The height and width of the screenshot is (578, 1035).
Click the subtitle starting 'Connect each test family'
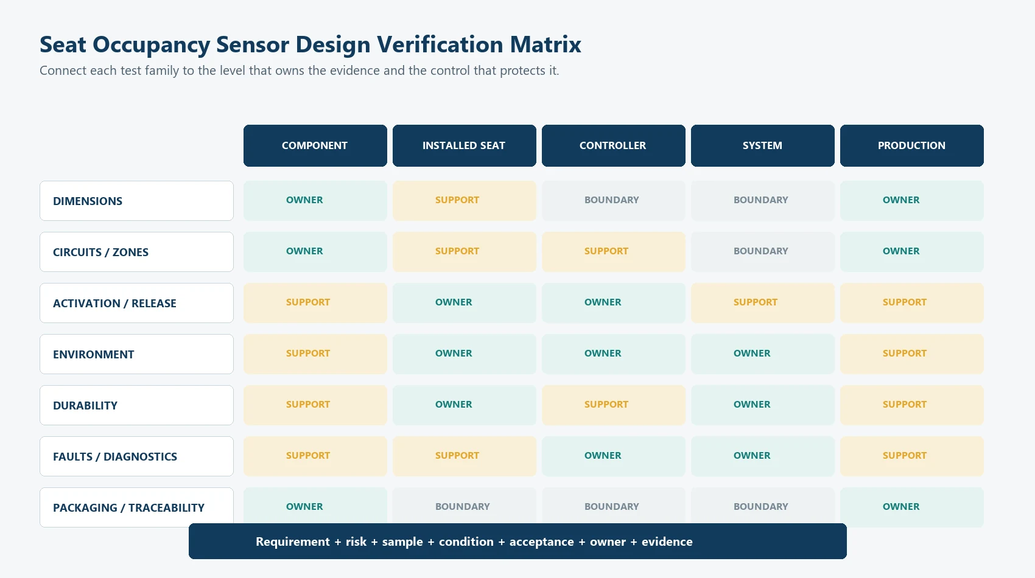299,71
